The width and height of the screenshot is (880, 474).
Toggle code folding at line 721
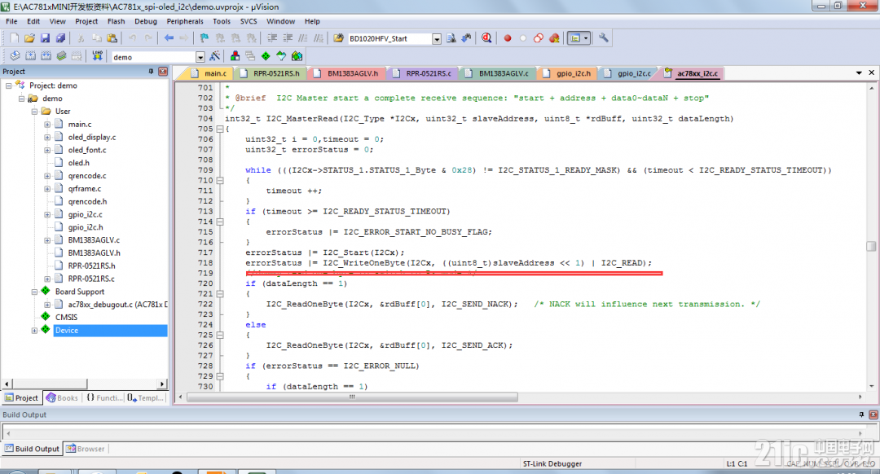(220, 294)
